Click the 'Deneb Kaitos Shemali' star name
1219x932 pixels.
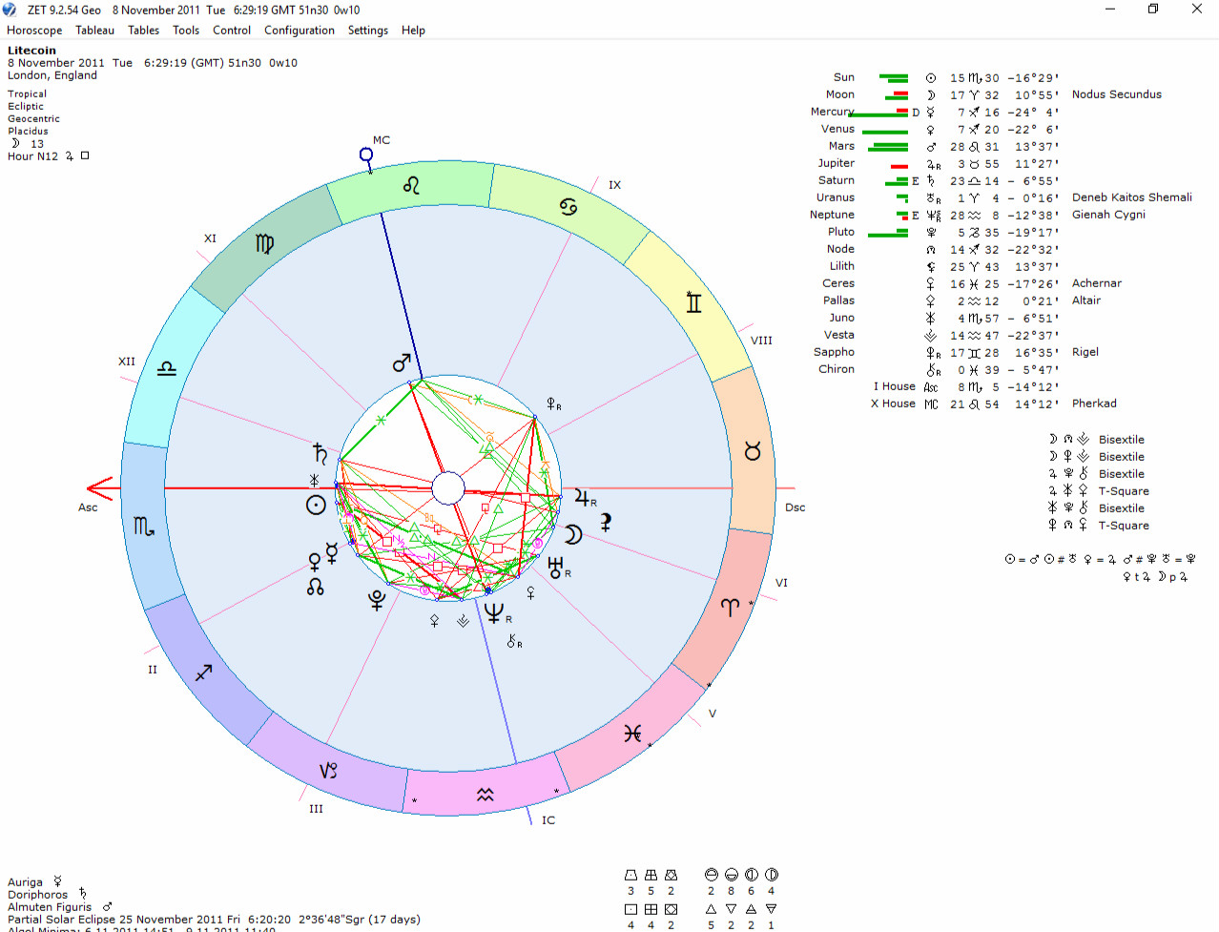point(1132,197)
